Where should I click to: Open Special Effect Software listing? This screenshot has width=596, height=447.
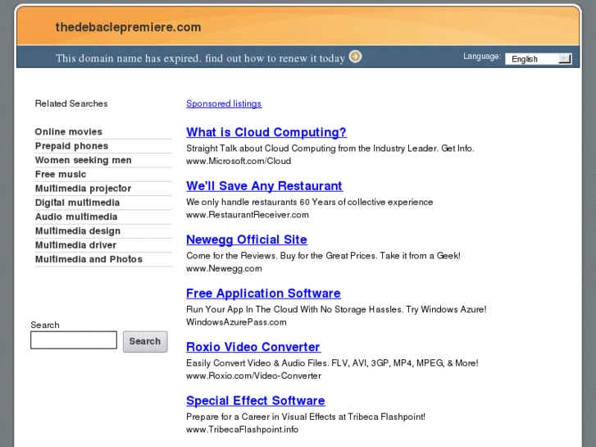pos(256,400)
